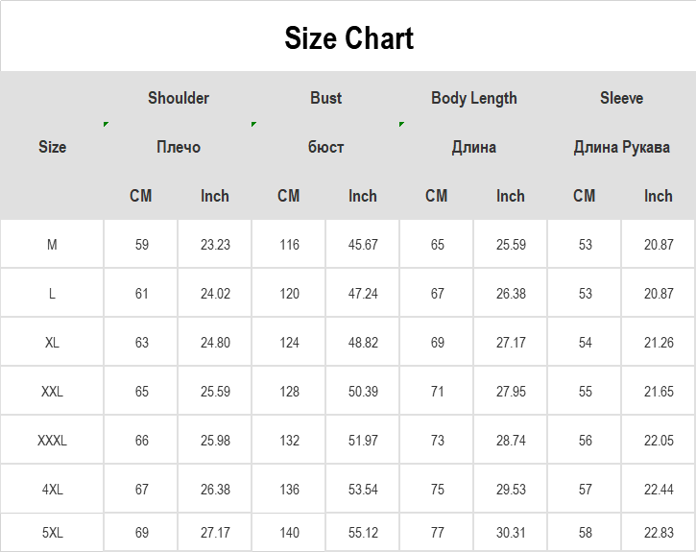Select the Sleeve header cell
This screenshot has width=696, height=552.
[x=621, y=98]
